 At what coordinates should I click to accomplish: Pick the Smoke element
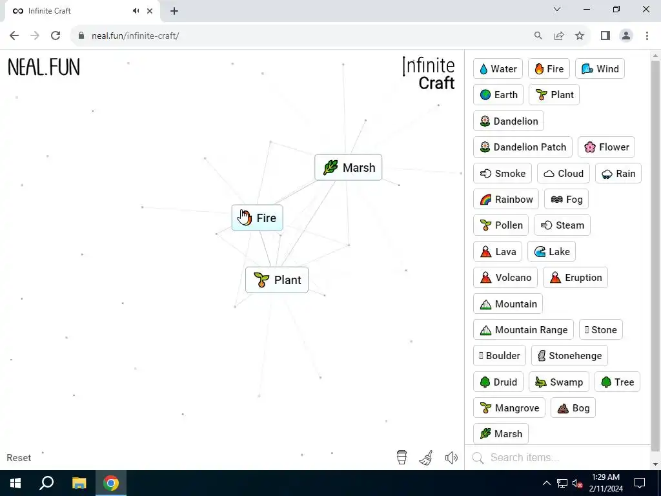point(502,173)
